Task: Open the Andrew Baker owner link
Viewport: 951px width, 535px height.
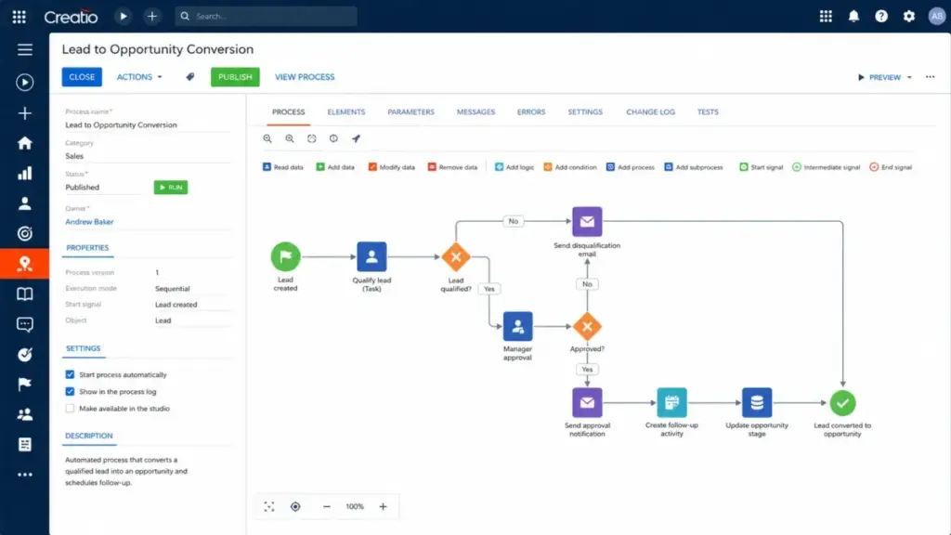Action: [x=89, y=222]
